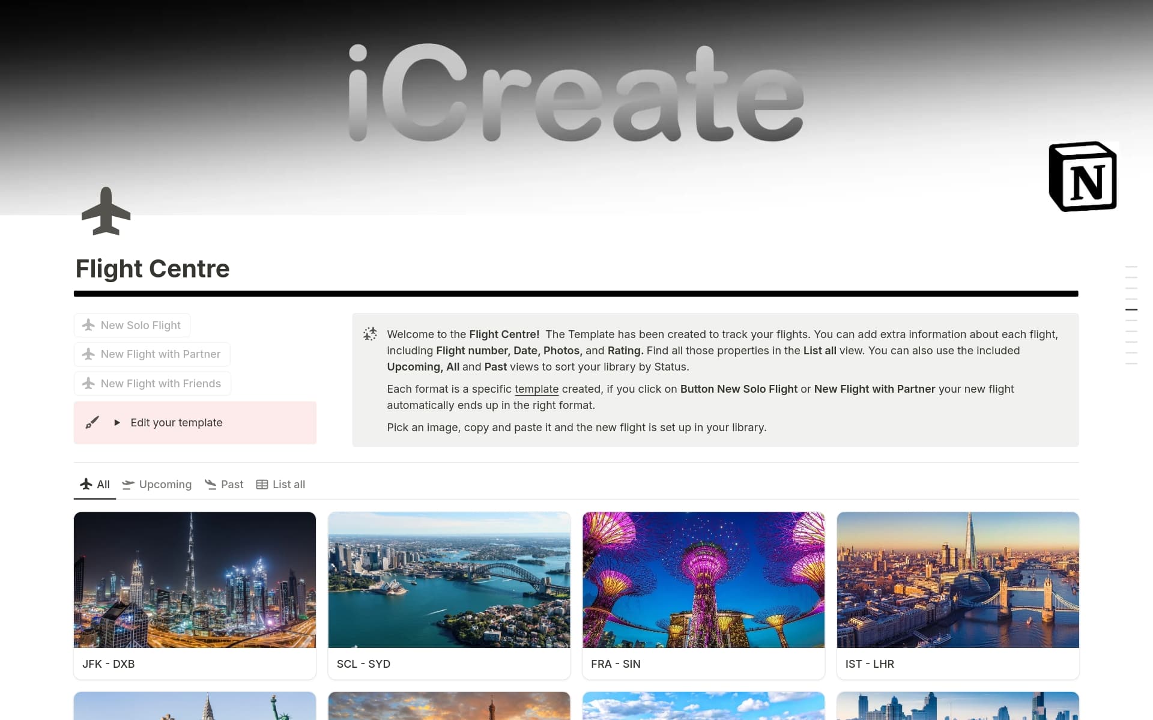Viewport: 1153px width, 720px height.
Task: Switch to the Upcoming view tab
Action: pos(165,485)
